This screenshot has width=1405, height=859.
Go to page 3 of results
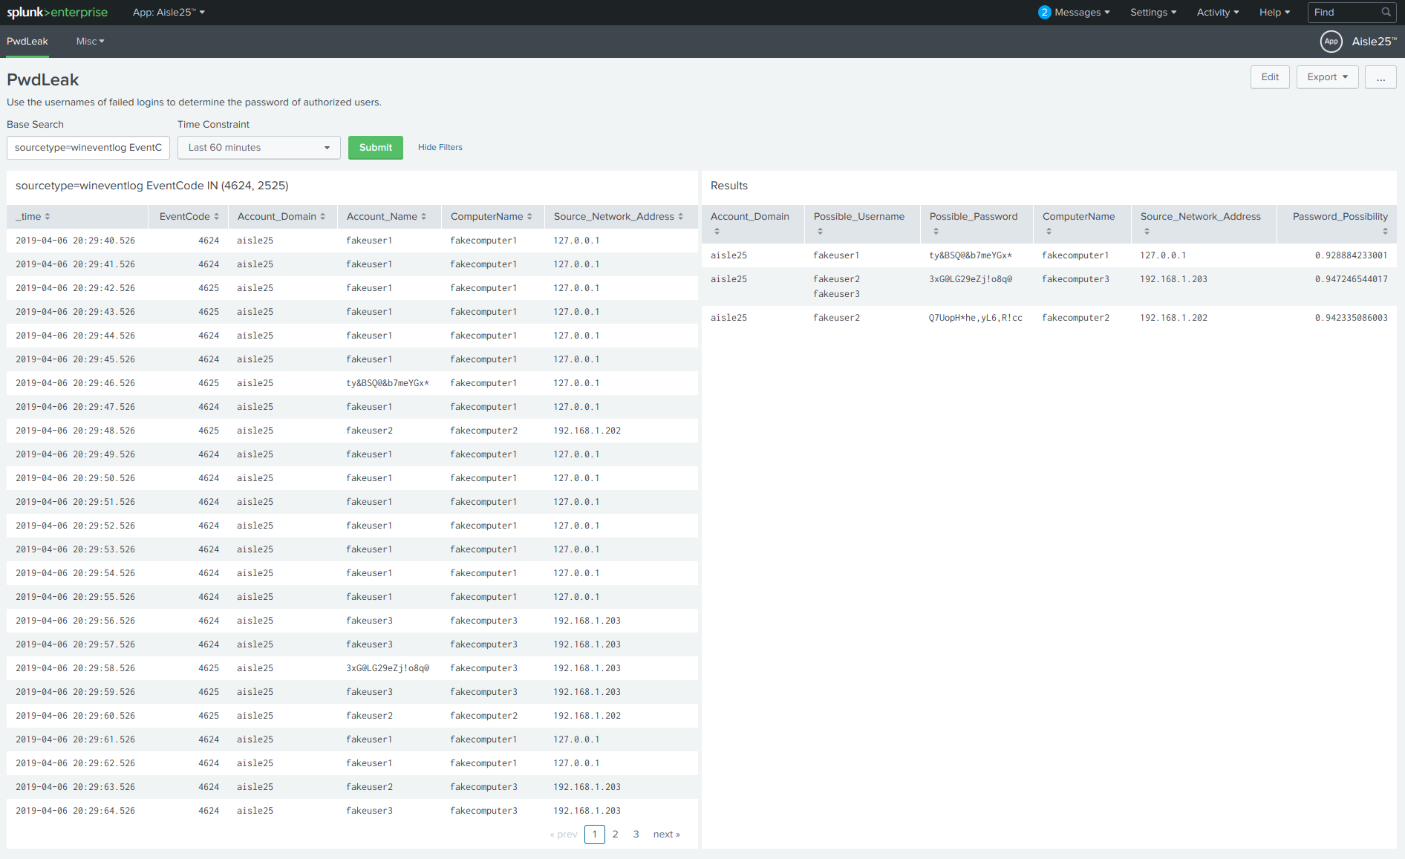click(636, 834)
